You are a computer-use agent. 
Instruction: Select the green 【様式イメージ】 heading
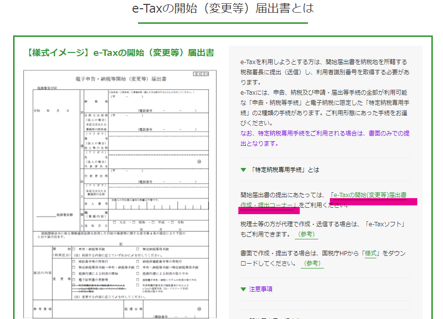(120, 52)
